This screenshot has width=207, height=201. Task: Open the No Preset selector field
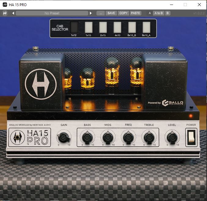(x=52, y=13)
